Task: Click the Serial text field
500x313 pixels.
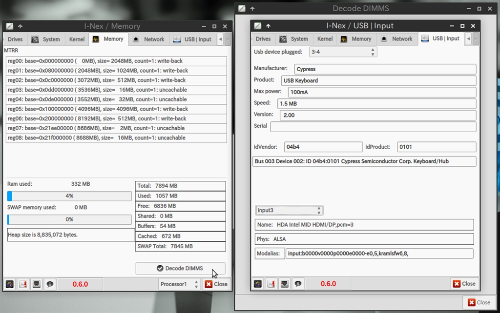Action: [373, 127]
